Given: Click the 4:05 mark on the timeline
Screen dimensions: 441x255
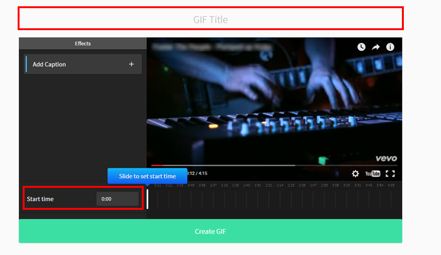Looking at the screenshot, I should coord(391,185).
